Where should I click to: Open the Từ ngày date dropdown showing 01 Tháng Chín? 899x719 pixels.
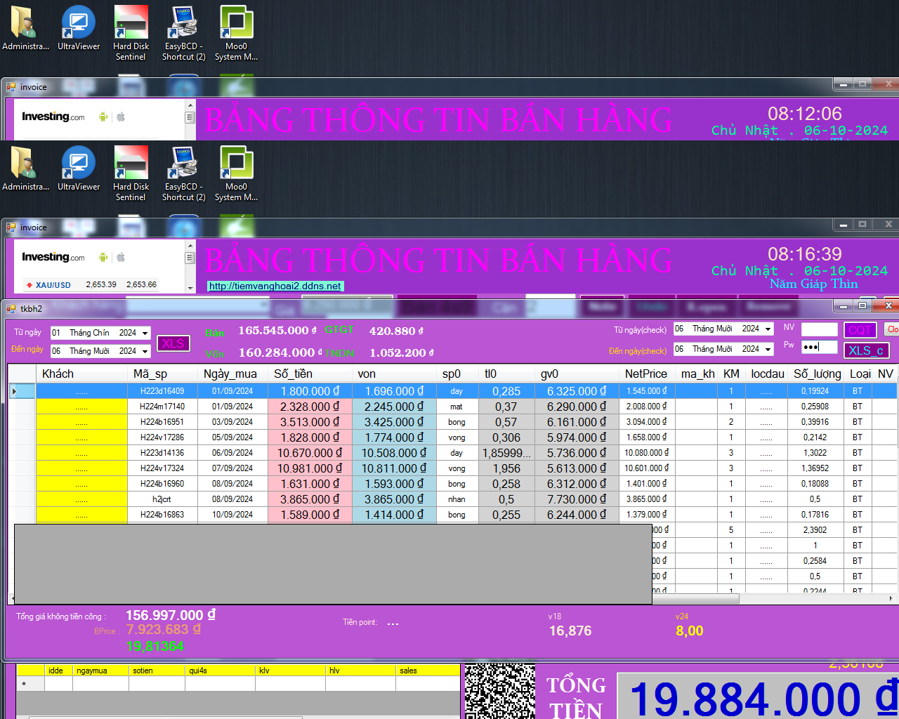145,333
